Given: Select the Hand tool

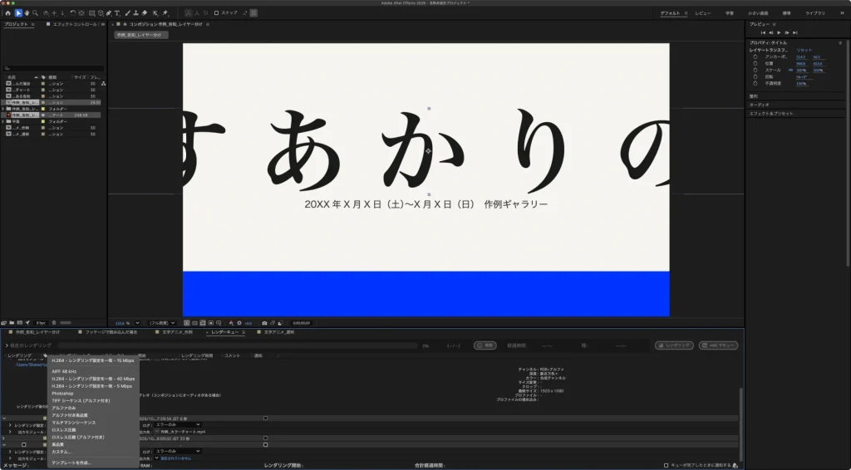Looking at the screenshot, I should (27, 13).
